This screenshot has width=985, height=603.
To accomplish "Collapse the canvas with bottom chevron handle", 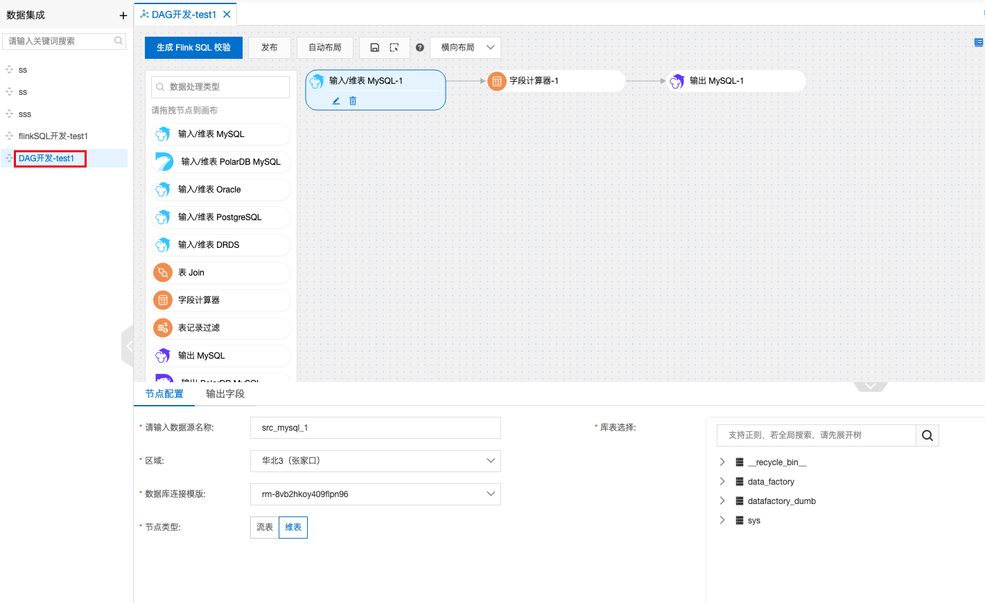I will tap(871, 386).
